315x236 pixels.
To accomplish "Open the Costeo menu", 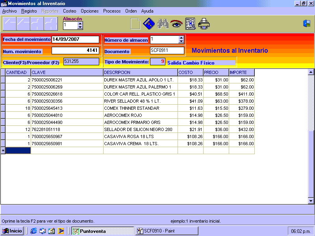I will coord(70,11).
